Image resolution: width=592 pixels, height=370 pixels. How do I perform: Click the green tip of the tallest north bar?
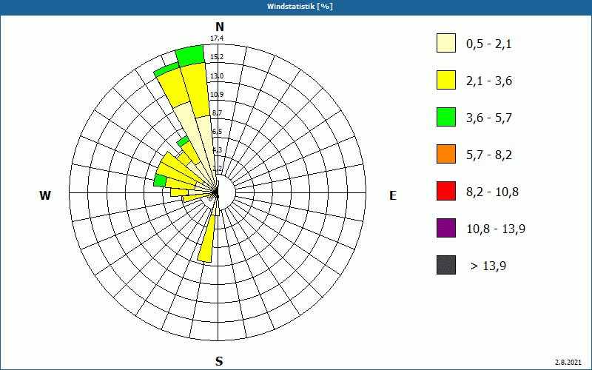click(x=191, y=55)
